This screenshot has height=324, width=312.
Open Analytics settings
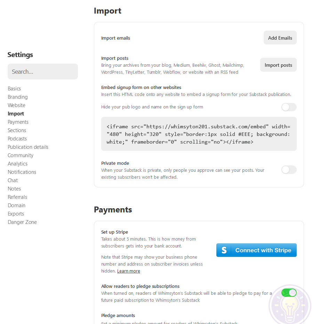(18, 164)
